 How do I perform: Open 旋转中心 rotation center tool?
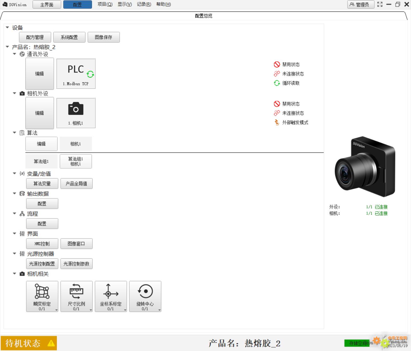click(x=145, y=296)
